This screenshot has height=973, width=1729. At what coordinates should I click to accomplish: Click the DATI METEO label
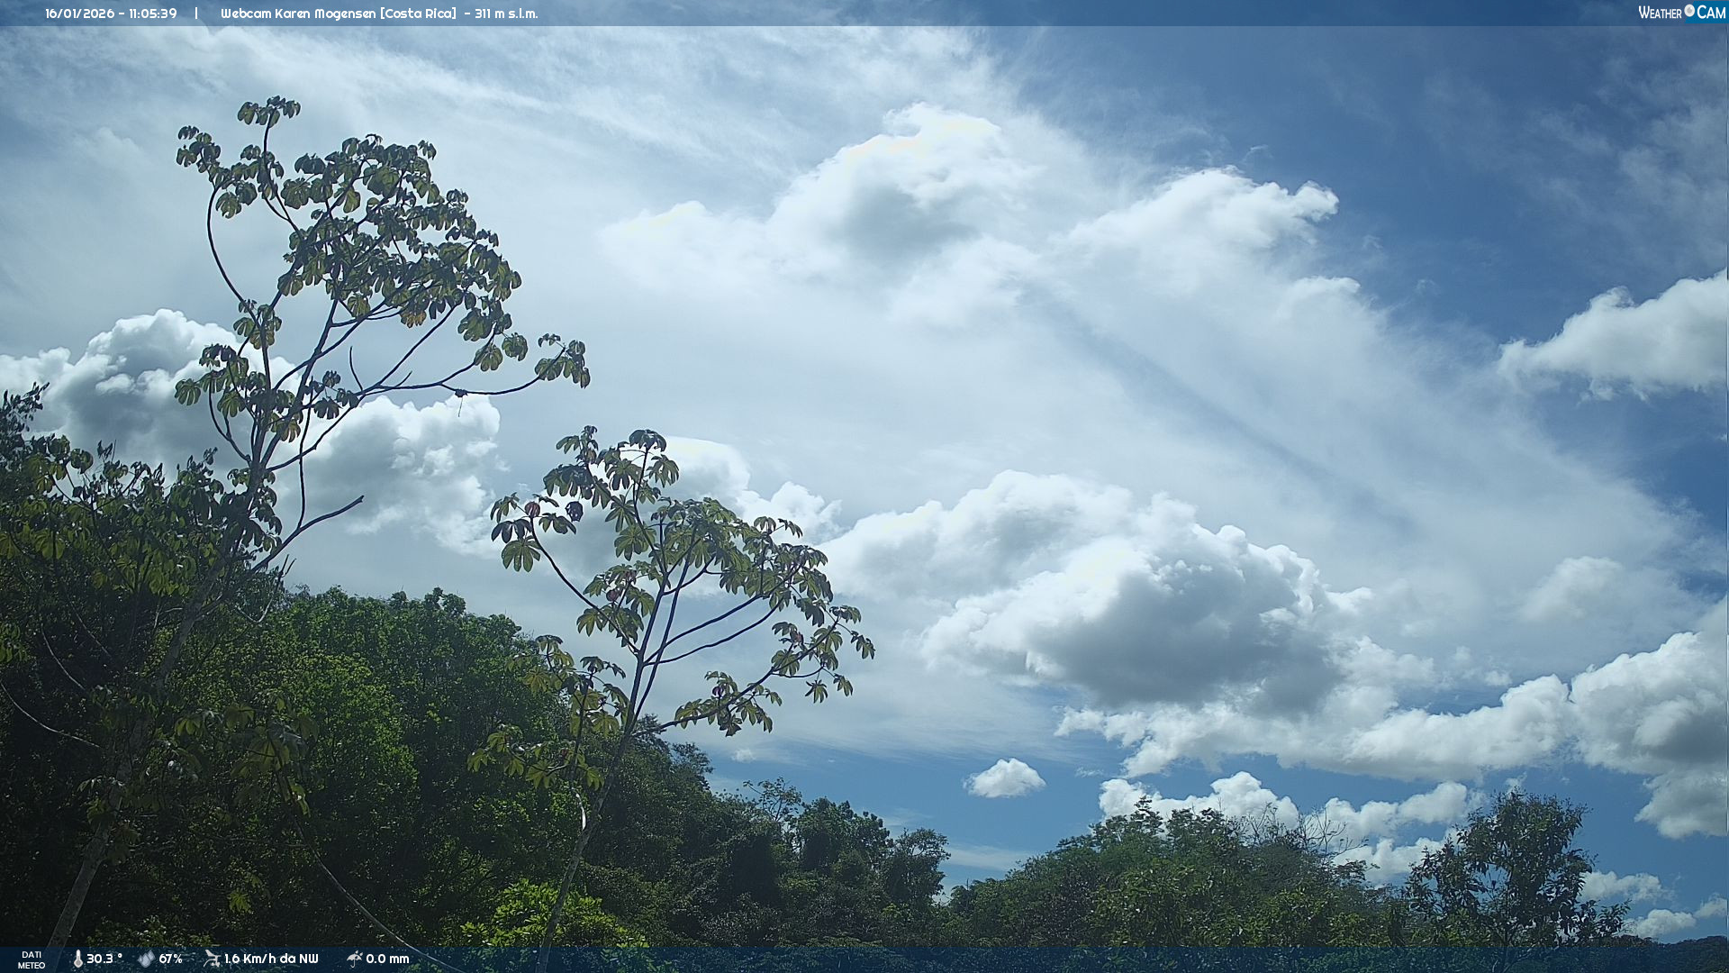point(32,959)
